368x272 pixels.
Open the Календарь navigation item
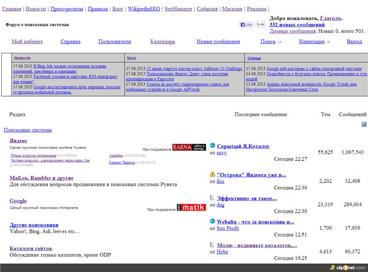[163, 41]
